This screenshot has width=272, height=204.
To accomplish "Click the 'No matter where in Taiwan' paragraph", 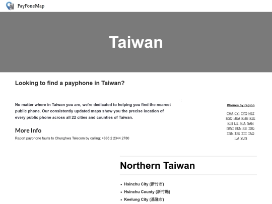I will point(93,111).
